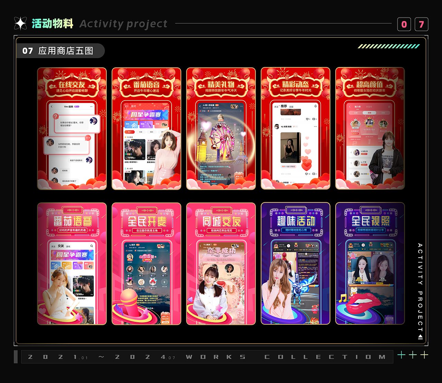Image resolution: width=442 pixels, height=383 pixels.
Task: Open the 全民视照 app store card
Action: click(x=370, y=264)
